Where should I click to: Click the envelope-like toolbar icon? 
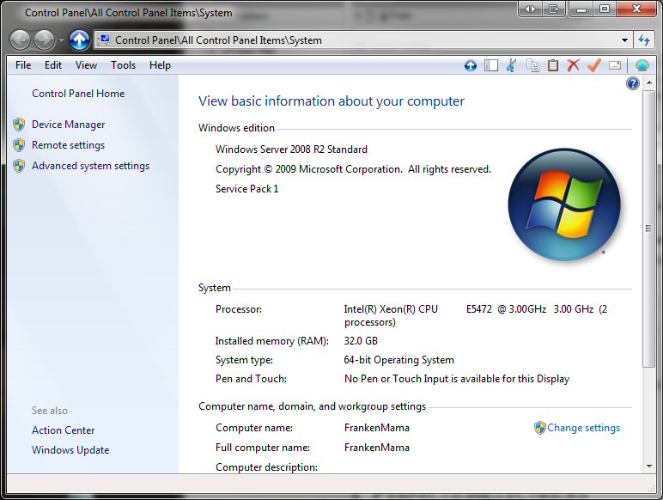point(615,65)
